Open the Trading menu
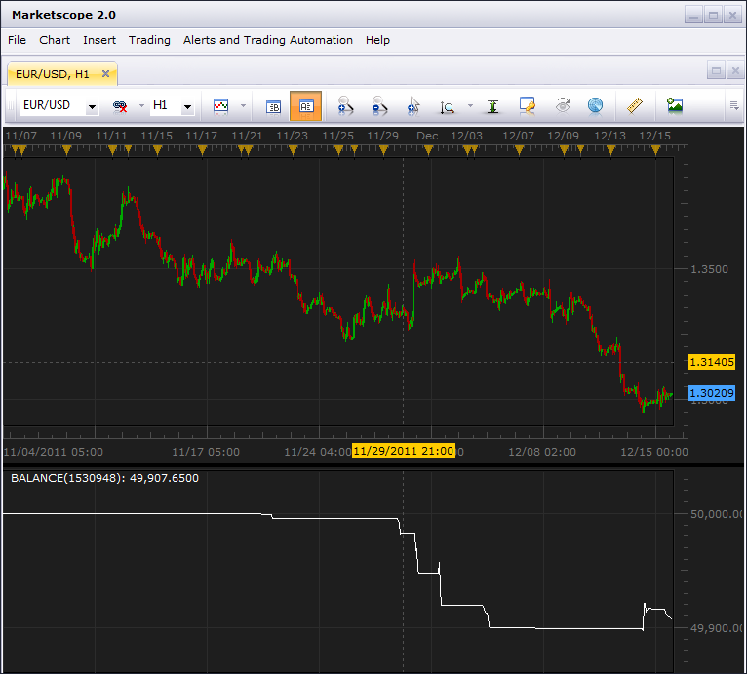 click(149, 40)
